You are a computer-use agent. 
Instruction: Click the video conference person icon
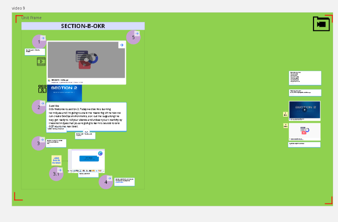(x=42, y=89)
